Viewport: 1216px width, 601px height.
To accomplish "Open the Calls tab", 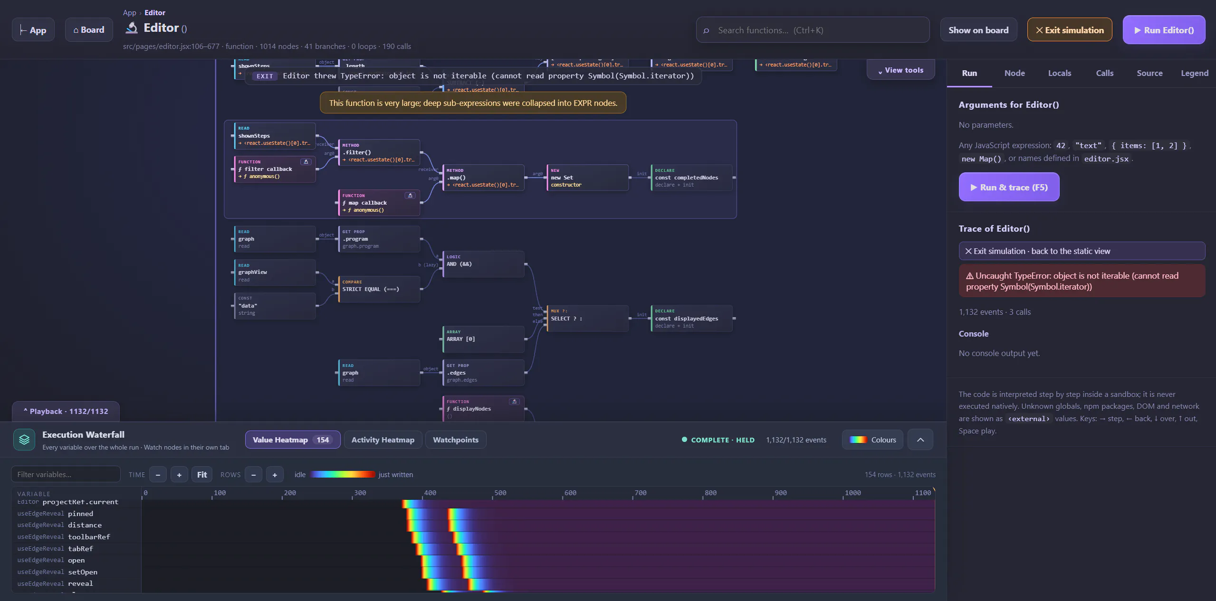I will pos(1105,73).
